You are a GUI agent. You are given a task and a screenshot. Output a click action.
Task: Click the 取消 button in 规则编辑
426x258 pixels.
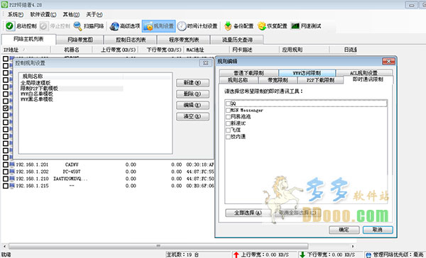(x=378, y=230)
